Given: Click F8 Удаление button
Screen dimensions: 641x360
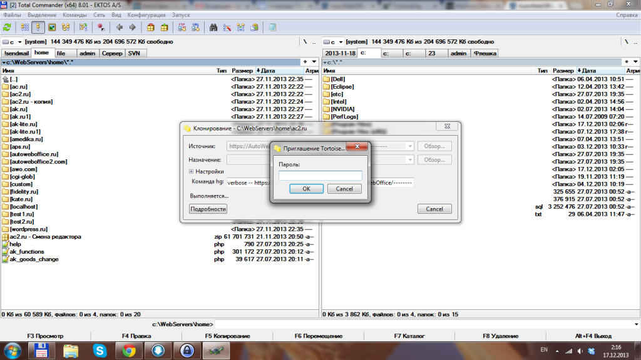Looking at the screenshot, I should [x=500, y=336].
